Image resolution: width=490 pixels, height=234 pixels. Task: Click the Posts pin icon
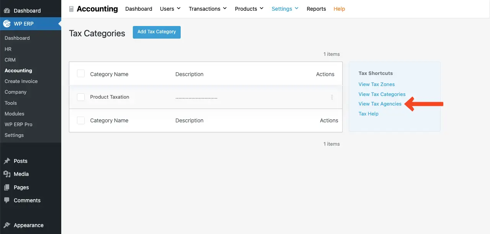pos(7,161)
